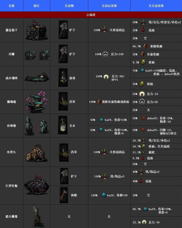Click the 压力-30 text in 船头雕像 row
Viewport: 182px width, 228px height.
coord(154,222)
